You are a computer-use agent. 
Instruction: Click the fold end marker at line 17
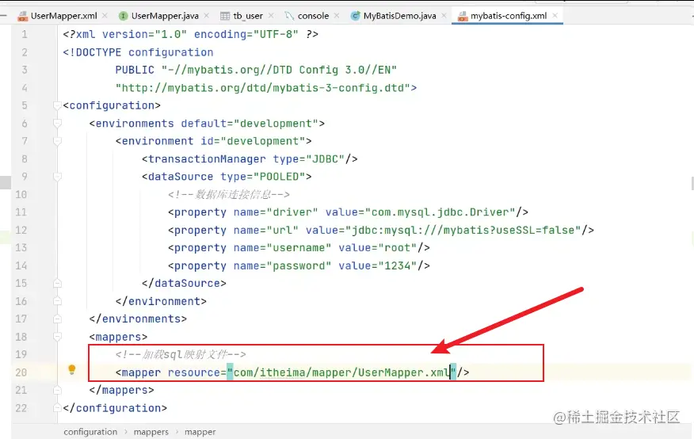coord(57,319)
